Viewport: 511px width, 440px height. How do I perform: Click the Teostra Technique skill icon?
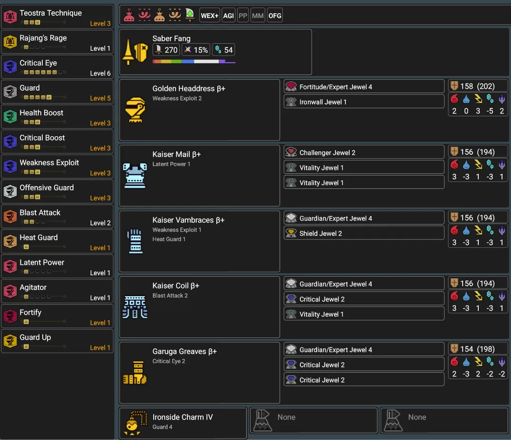[10, 17]
